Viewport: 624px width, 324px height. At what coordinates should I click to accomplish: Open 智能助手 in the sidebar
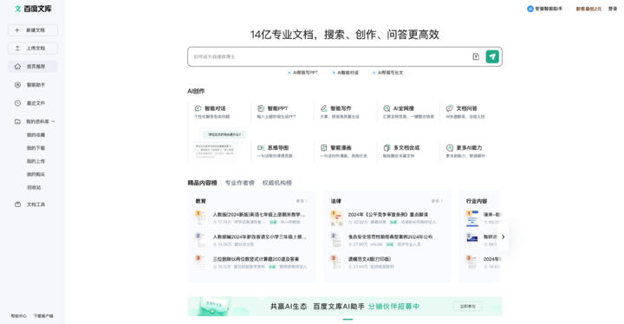click(x=33, y=85)
